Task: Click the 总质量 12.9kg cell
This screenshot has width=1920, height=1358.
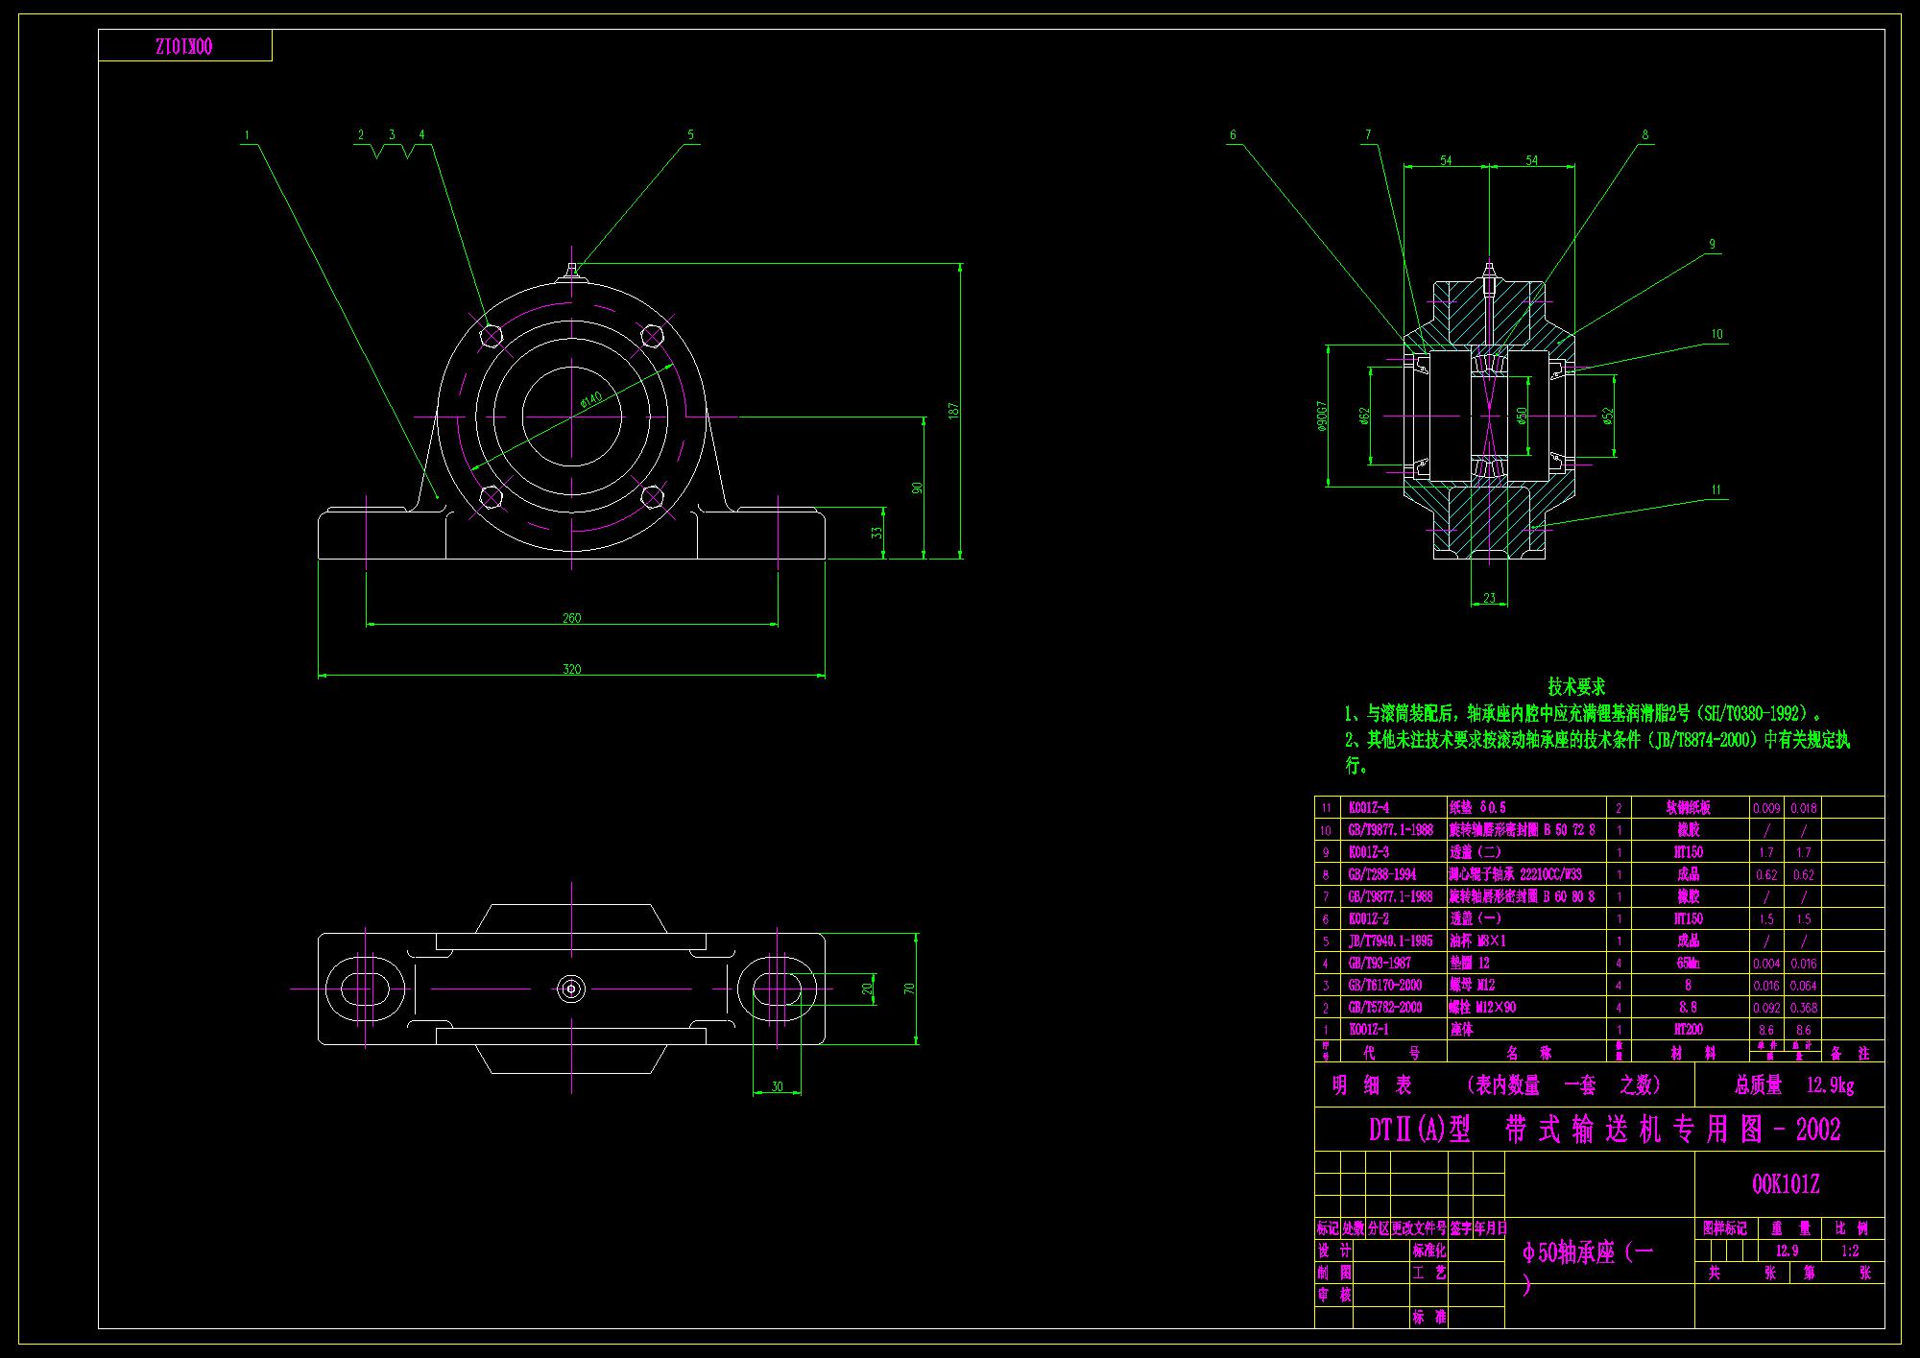Action: [1793, 1085]
